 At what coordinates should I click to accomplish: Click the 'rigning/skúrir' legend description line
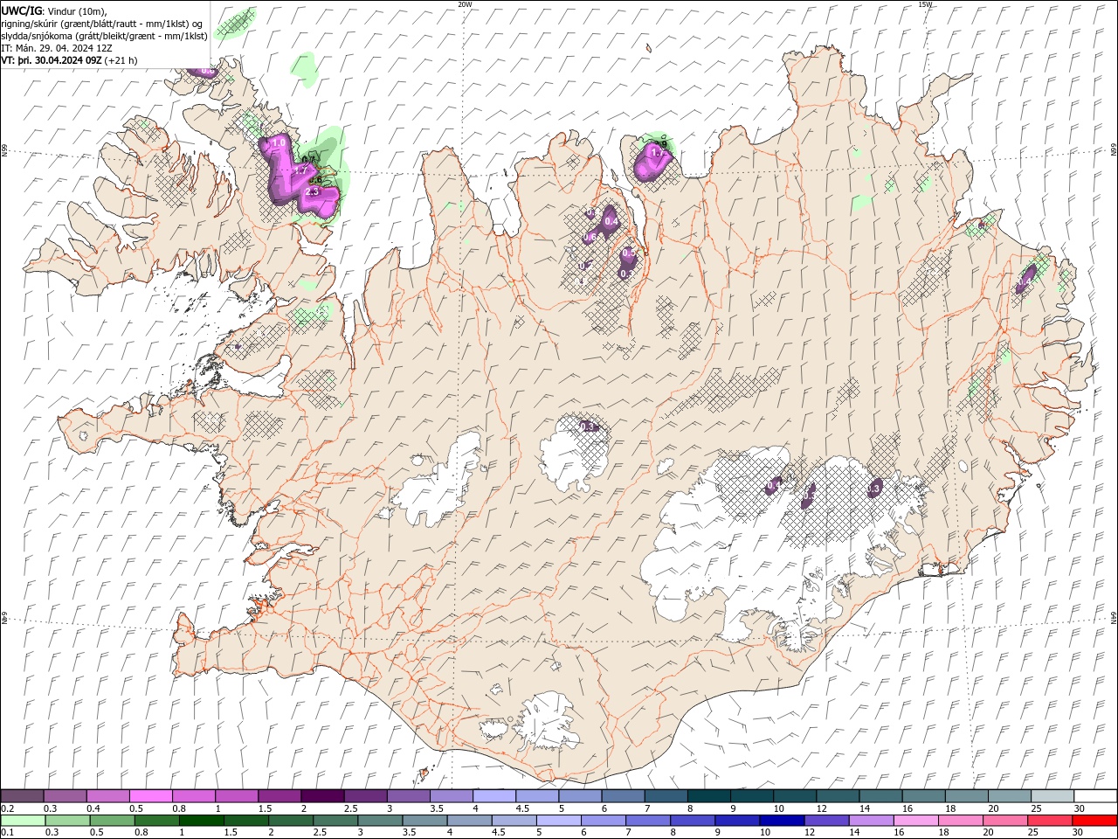pos(102,24)
